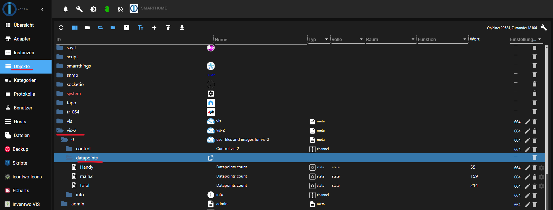Screen dimensions: 553x210
Task: Copy the datapoints ID icon
Action: tap(211, 158)
